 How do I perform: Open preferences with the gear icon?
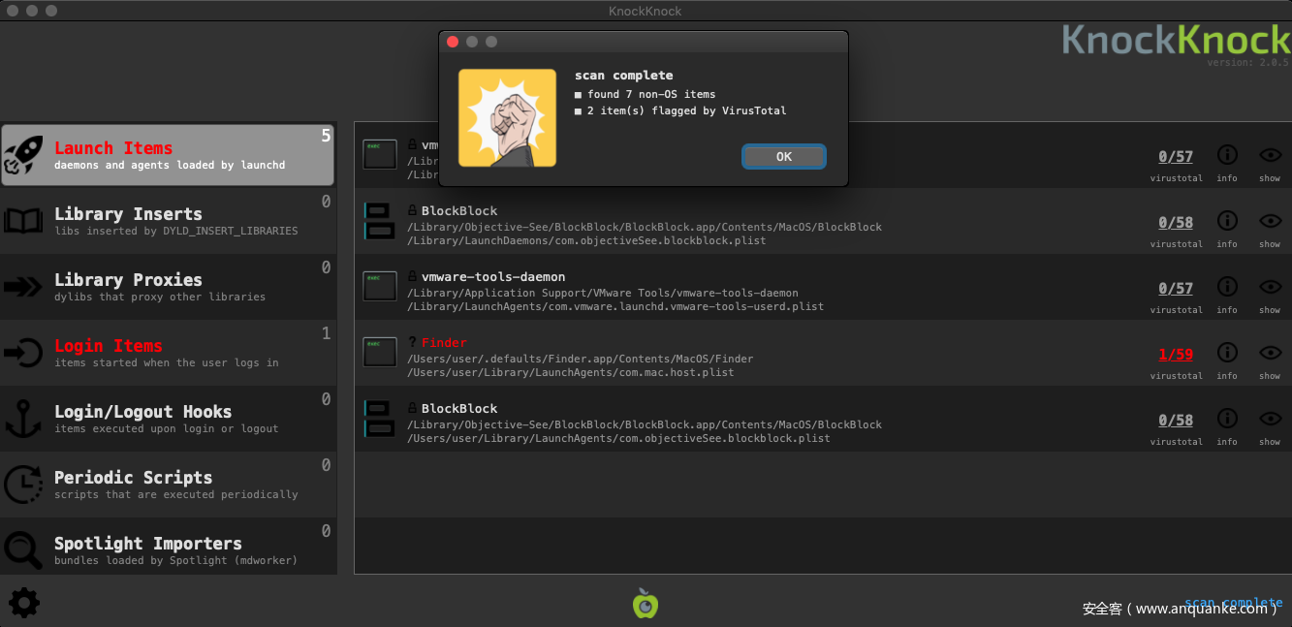point(24,603)
